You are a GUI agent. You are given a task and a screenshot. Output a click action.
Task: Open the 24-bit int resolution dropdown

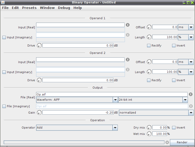click(153, 100)
